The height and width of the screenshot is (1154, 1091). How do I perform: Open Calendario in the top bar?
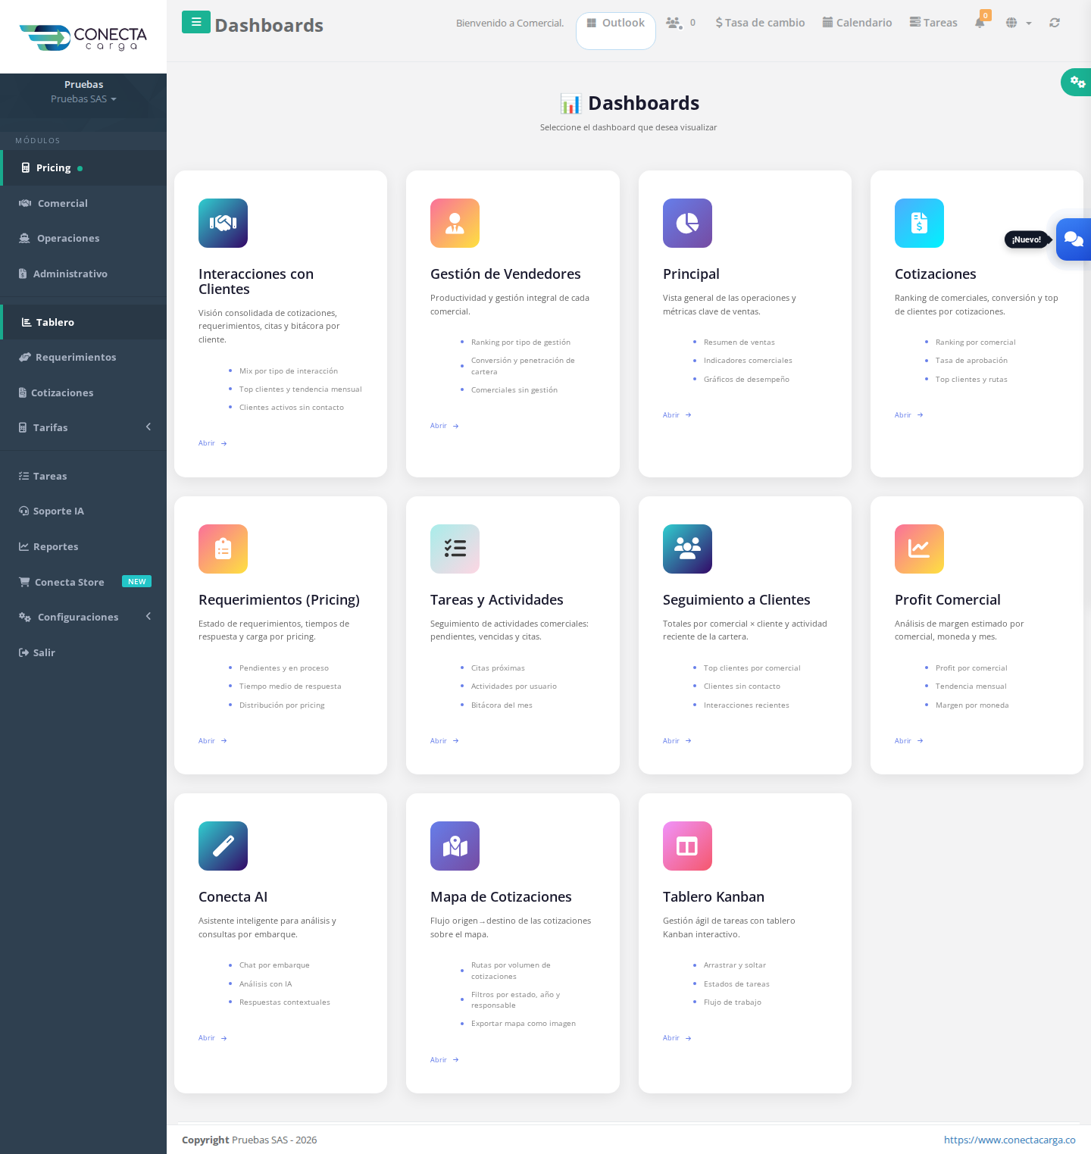(x=857, y=23)
